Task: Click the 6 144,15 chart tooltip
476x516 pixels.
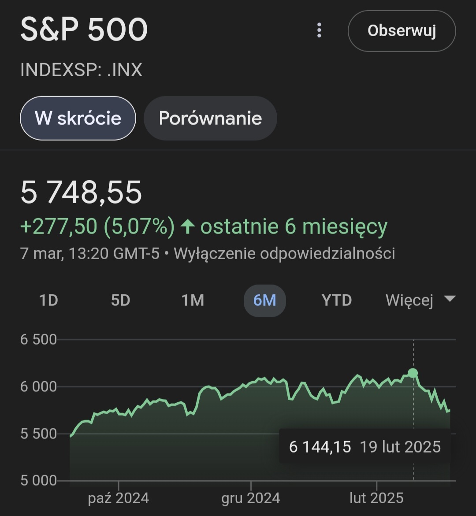Action: pos(364,447)
